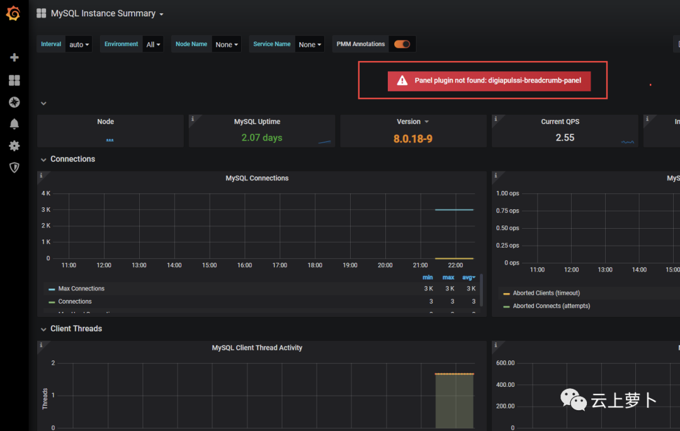Click the Node Name variable label
The width and height of the screenshot is (680, 431).
coord(191,44)
